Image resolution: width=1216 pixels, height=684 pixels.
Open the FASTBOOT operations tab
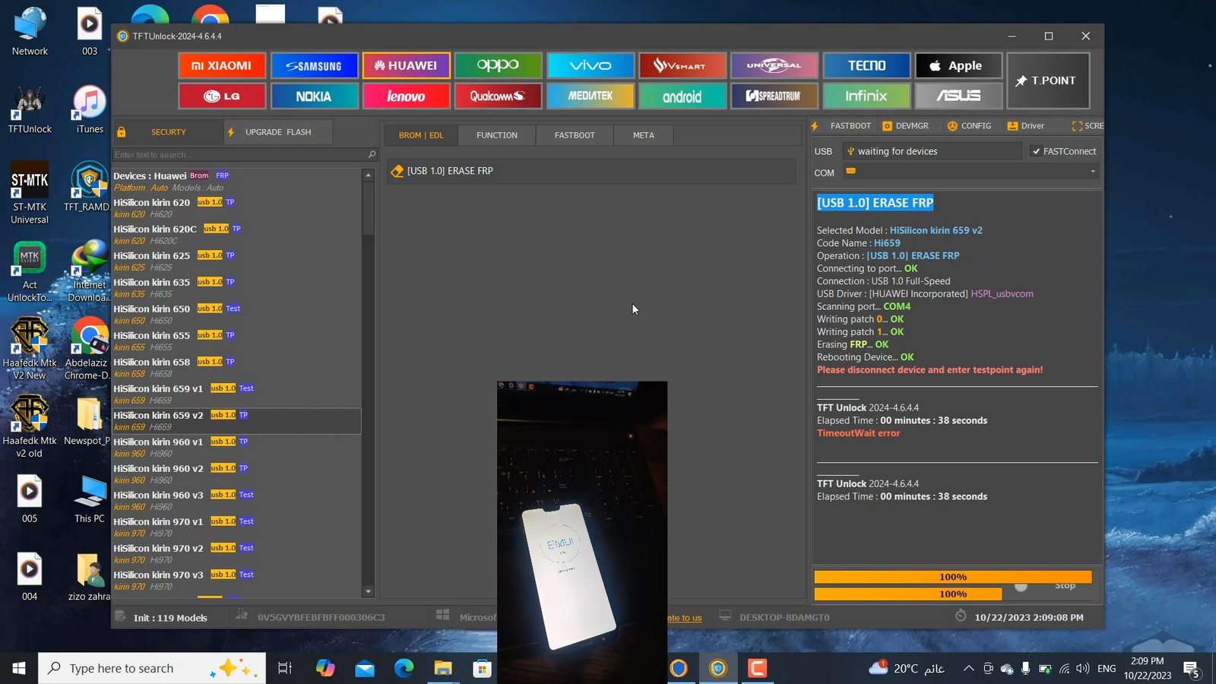pos(575,135)
